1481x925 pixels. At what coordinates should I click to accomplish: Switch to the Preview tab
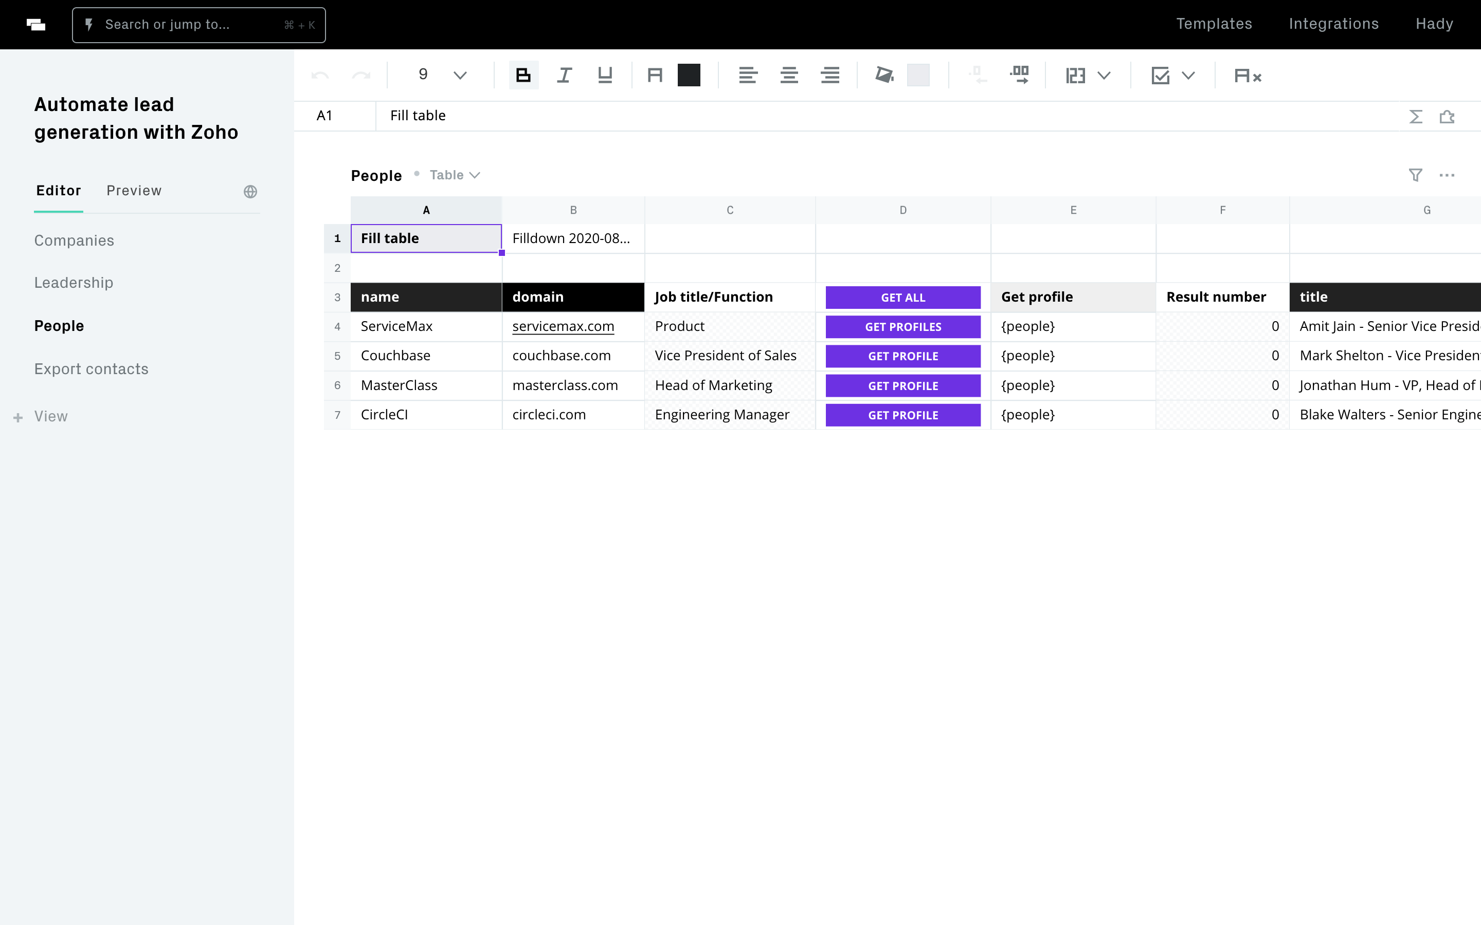point(134,190)
